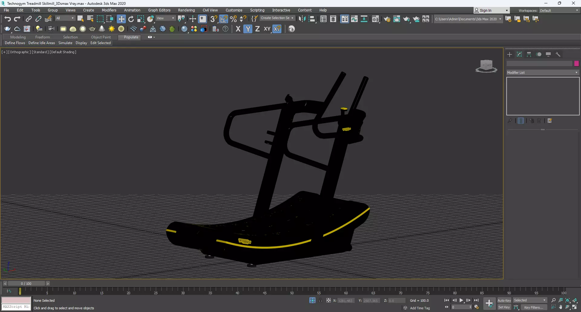
Task: Open the Rendered Frame Window icon
Action: coord(397,19)
